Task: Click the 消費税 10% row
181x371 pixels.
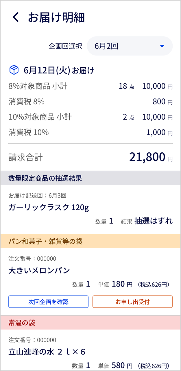Action: (90, 132)
